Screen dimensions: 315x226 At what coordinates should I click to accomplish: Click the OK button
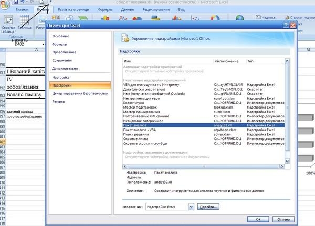click(258, 219)
